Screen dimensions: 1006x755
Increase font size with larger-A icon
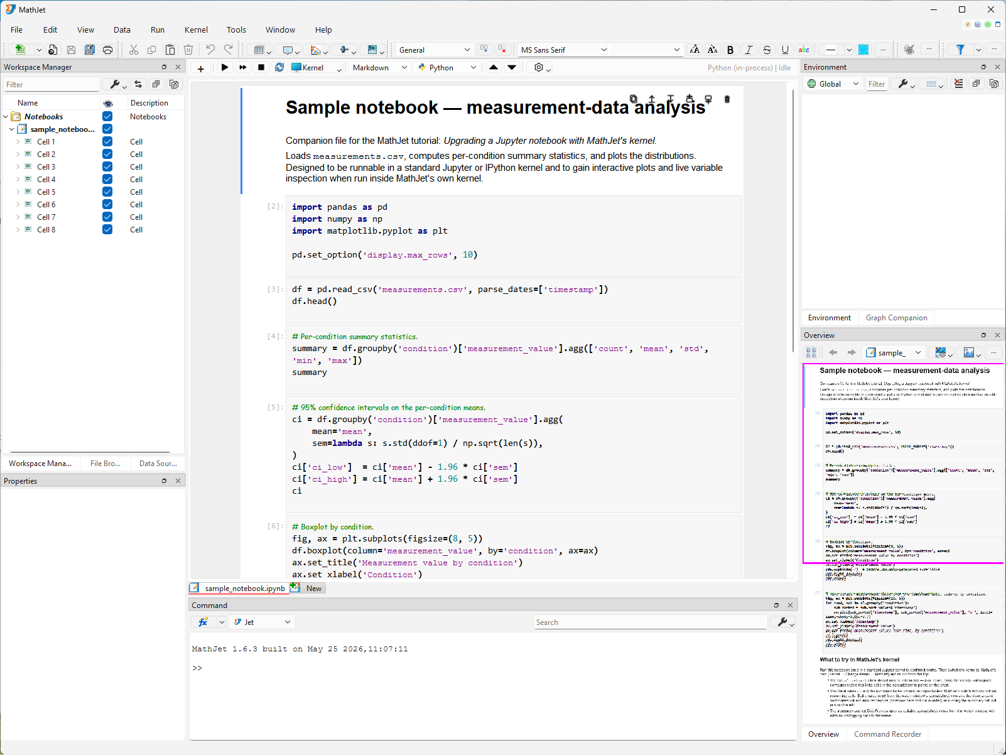(x=695, y=50)
